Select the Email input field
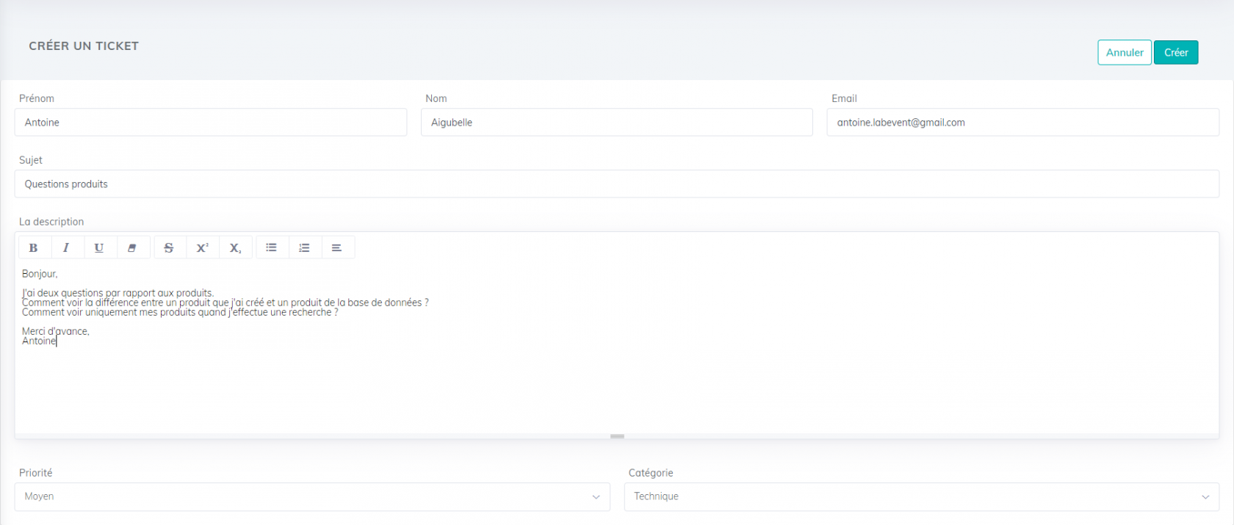 (x=1022, y=123)
